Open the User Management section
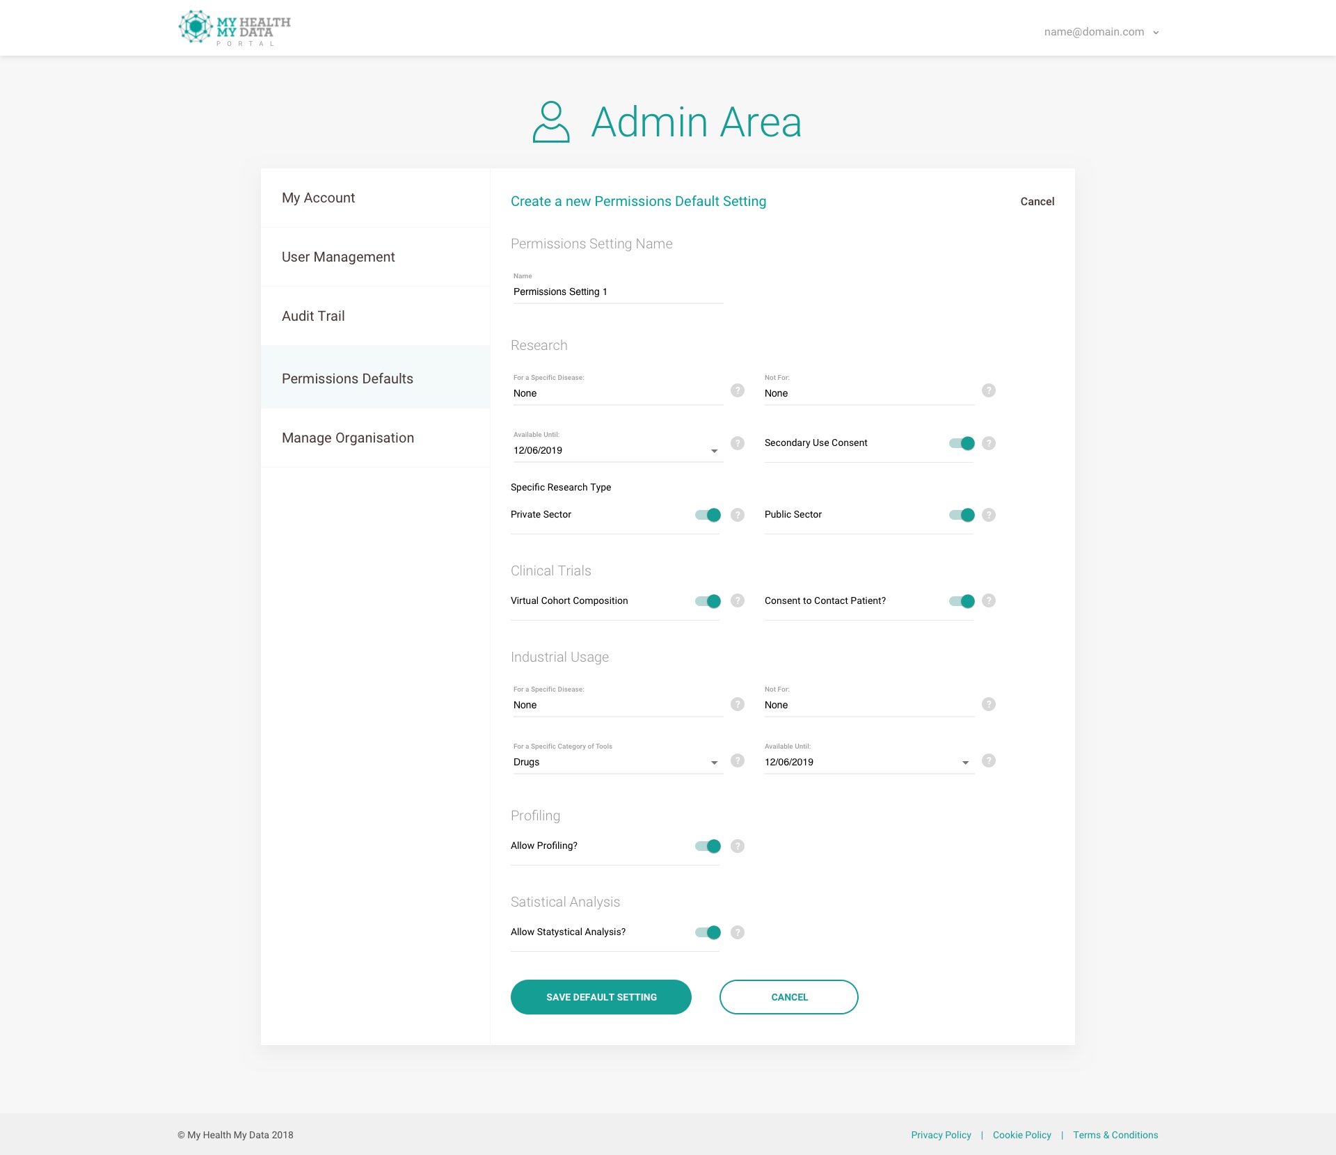Viewport: 1336px width, 1155px height. (338, 257)
